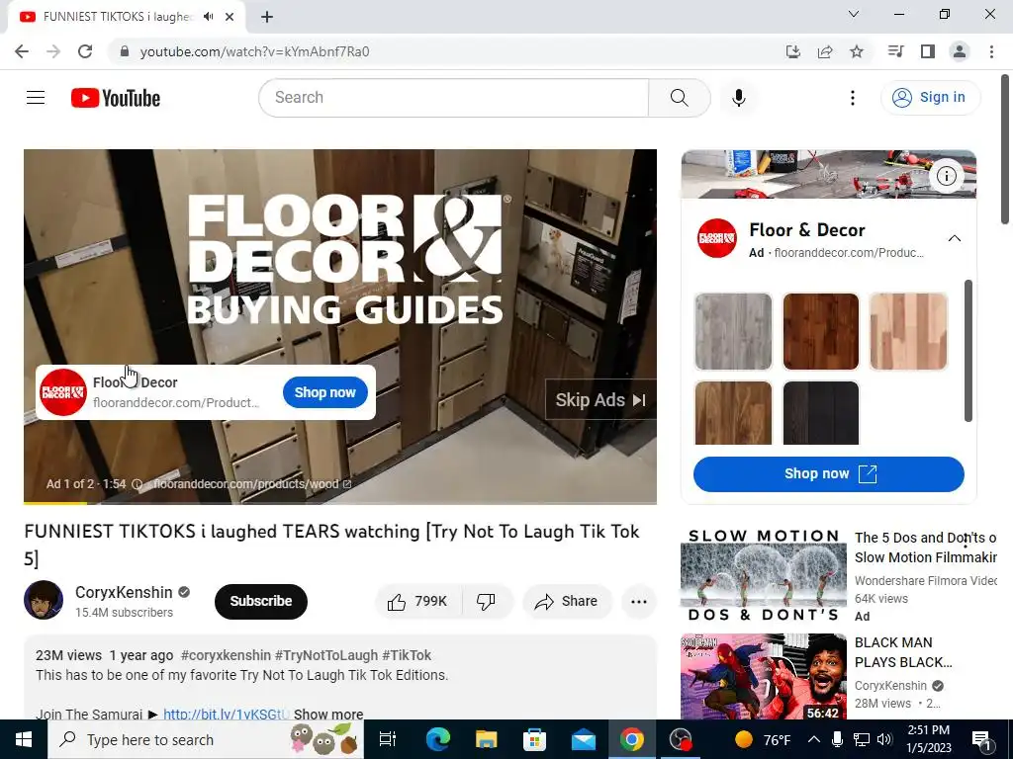This screenshot has width=1013, height=759.
Task: Subscribe to CoryxKenshin
Action: tap(261, 602)
